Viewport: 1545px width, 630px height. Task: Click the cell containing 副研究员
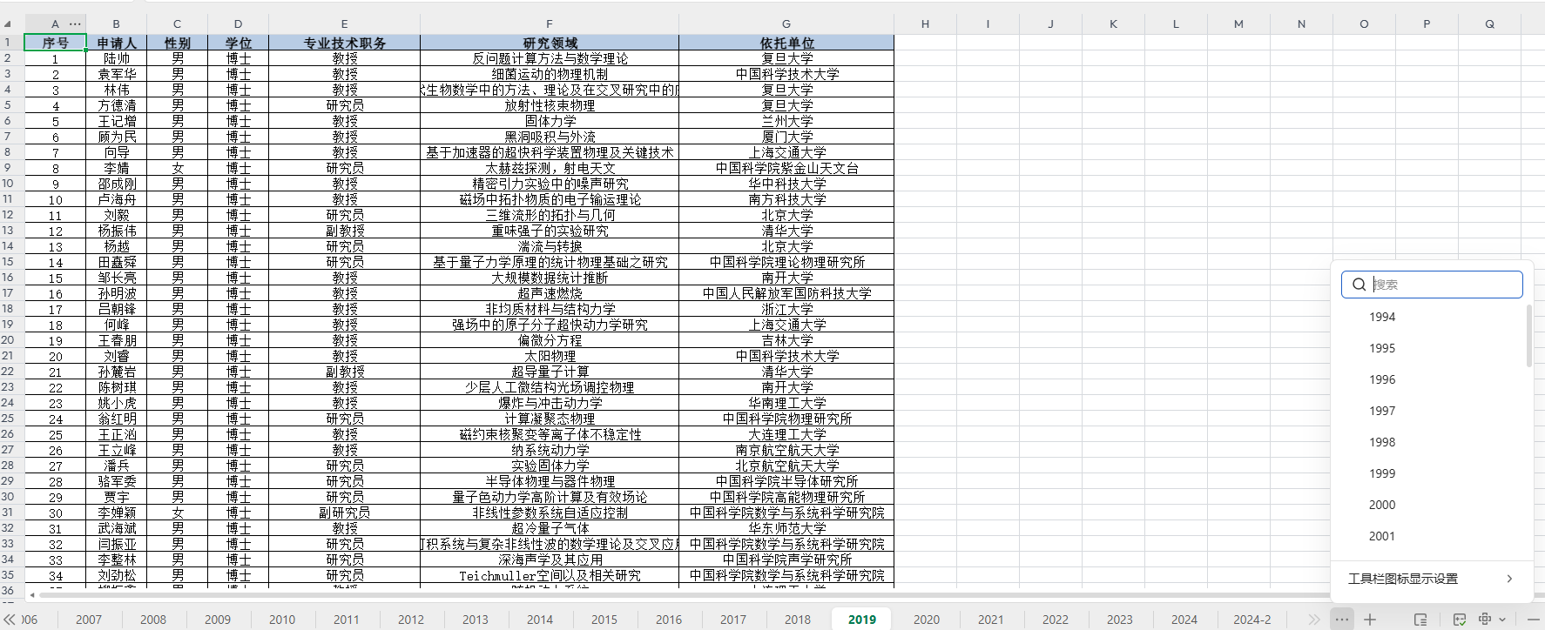pos(345,513)
